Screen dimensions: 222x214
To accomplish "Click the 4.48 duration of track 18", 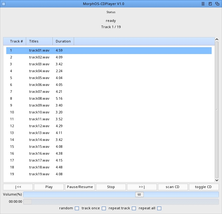I will coord(59,167).
